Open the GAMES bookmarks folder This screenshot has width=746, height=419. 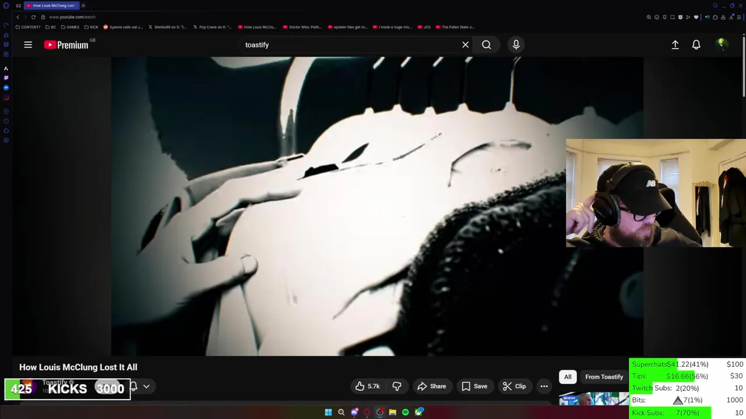pos(70,27)
